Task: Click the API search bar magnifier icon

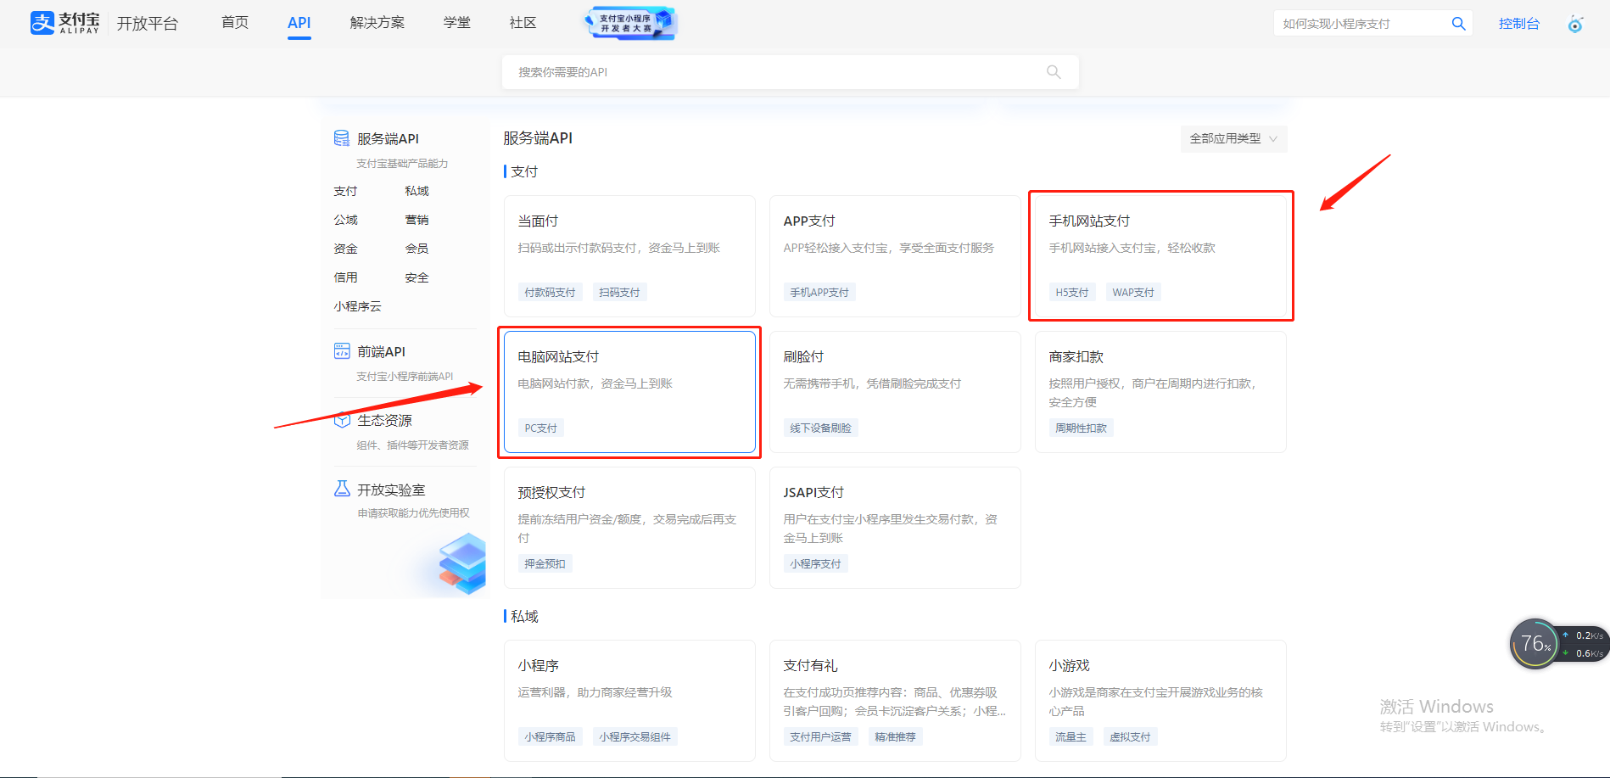Action: [1054, 72]
